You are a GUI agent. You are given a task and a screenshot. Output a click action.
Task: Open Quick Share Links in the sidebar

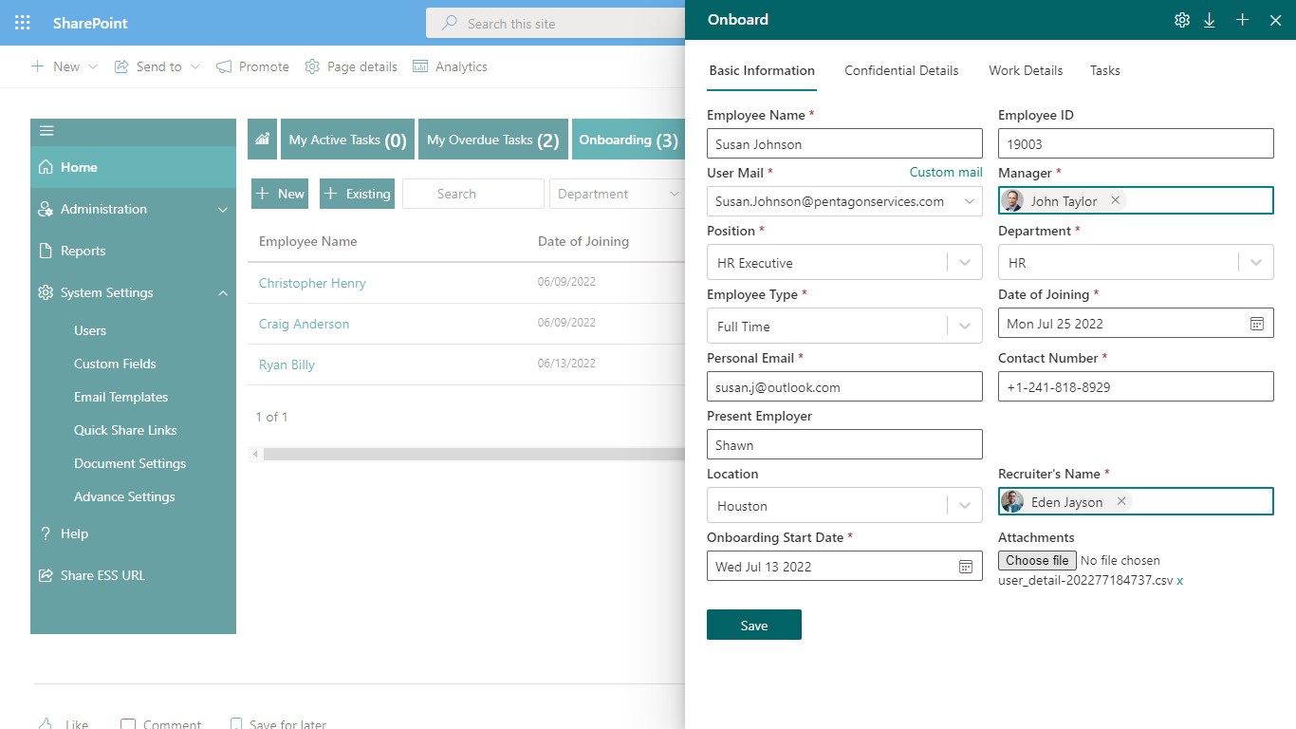click(125, 430)
